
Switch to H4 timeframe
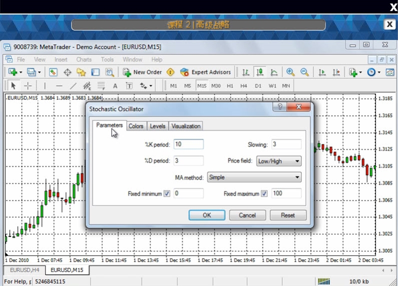click(244, 86)
